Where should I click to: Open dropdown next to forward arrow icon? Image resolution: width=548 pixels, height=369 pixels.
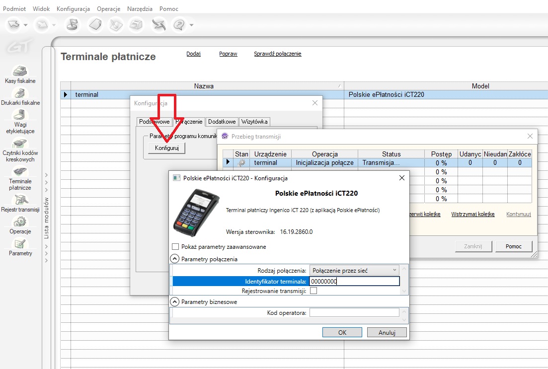[54, 25]
